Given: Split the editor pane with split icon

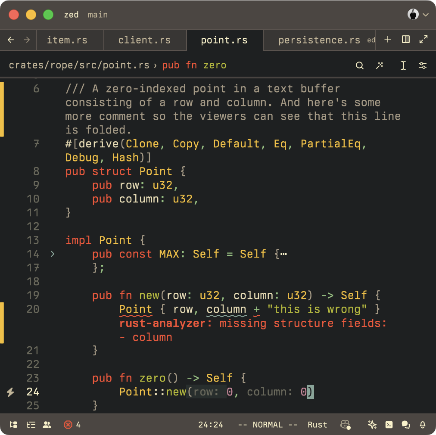Looking at the screenshot, I should [x=405, y=40].
